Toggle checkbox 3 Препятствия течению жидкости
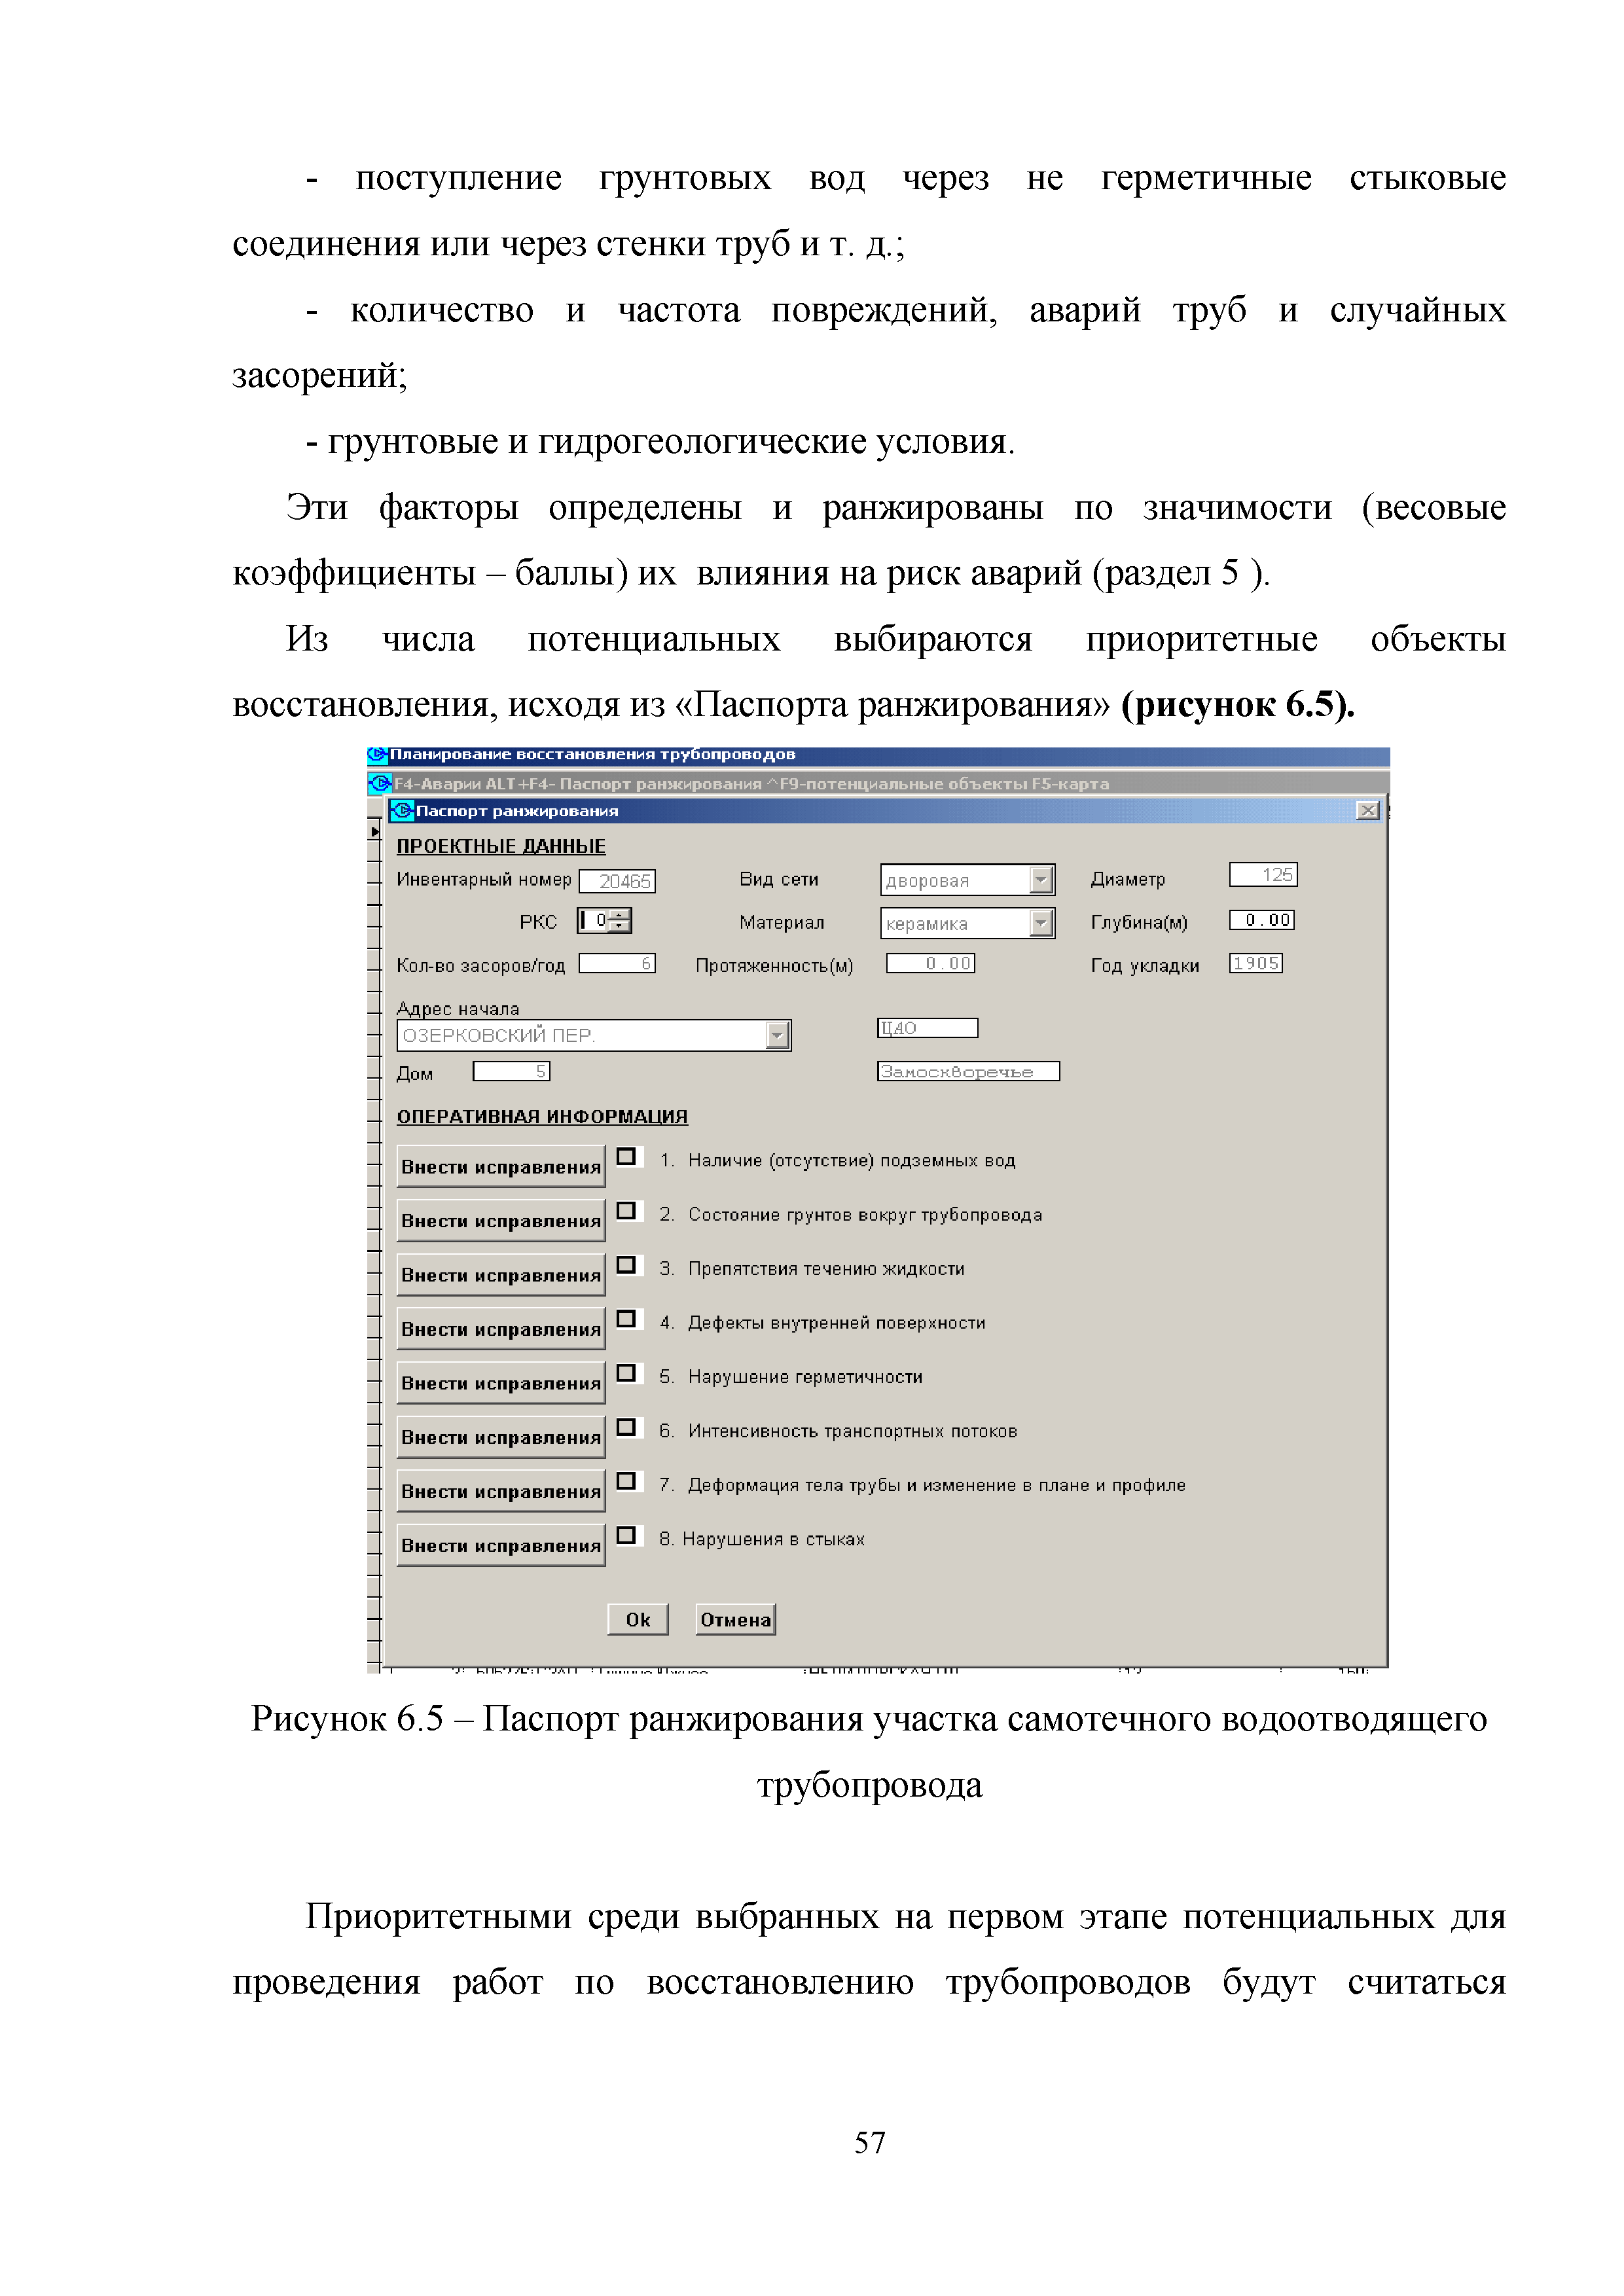Viewport: 1624px width, 2296px height. click(626, 1265)
